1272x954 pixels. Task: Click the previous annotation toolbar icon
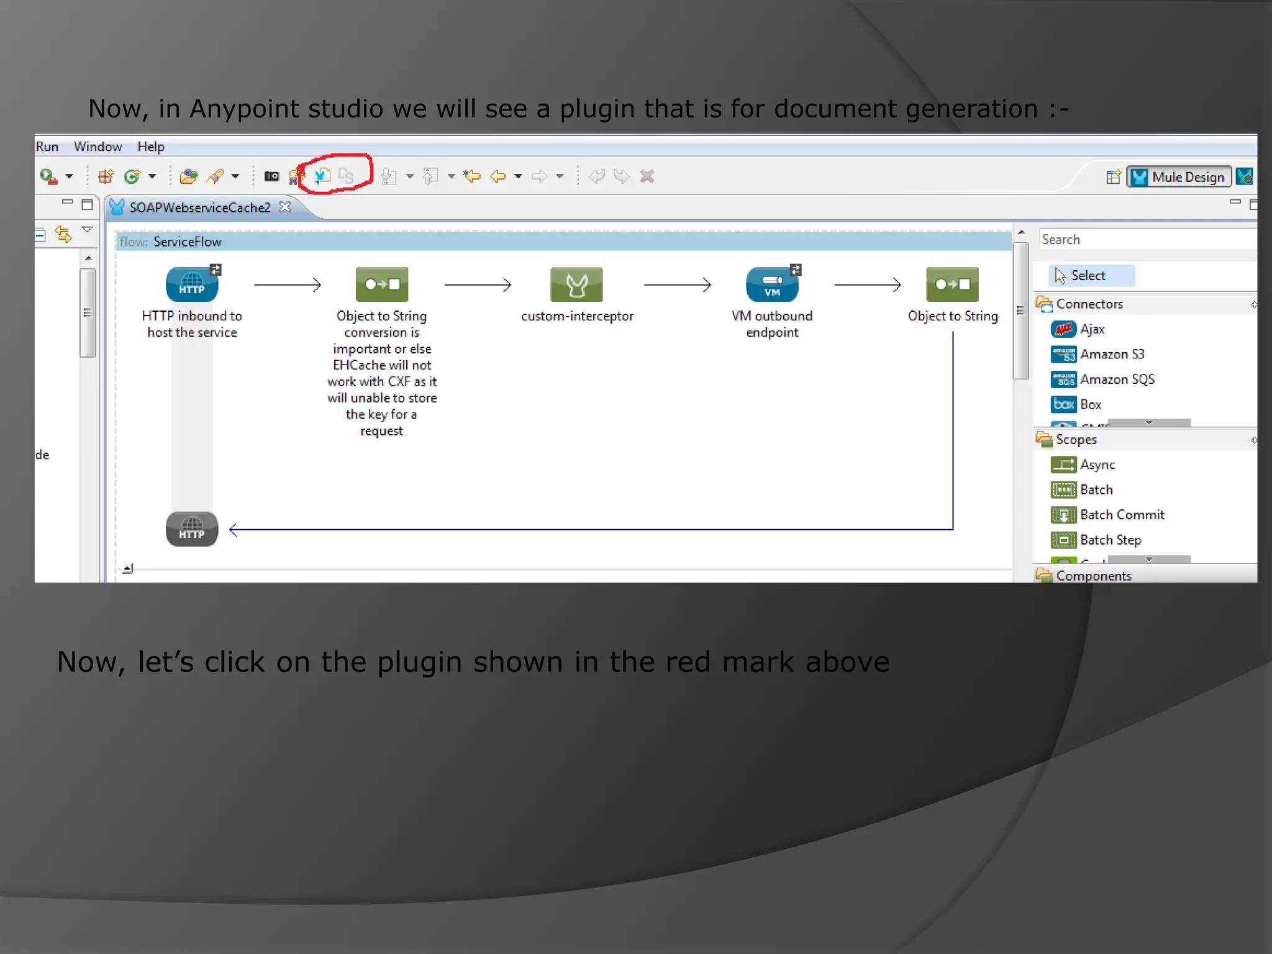tap(430, 176)
